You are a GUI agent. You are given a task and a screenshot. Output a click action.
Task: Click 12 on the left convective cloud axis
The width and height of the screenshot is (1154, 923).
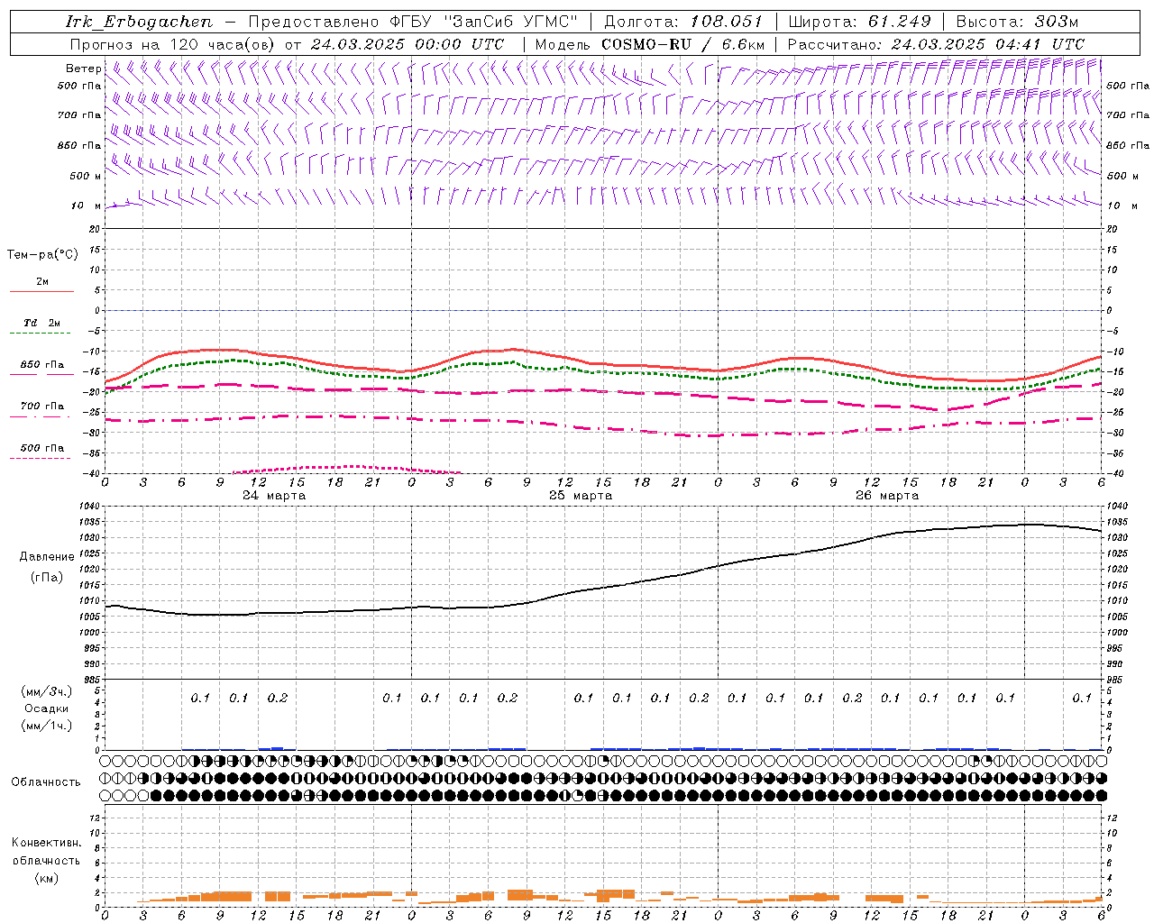[94, 818]
